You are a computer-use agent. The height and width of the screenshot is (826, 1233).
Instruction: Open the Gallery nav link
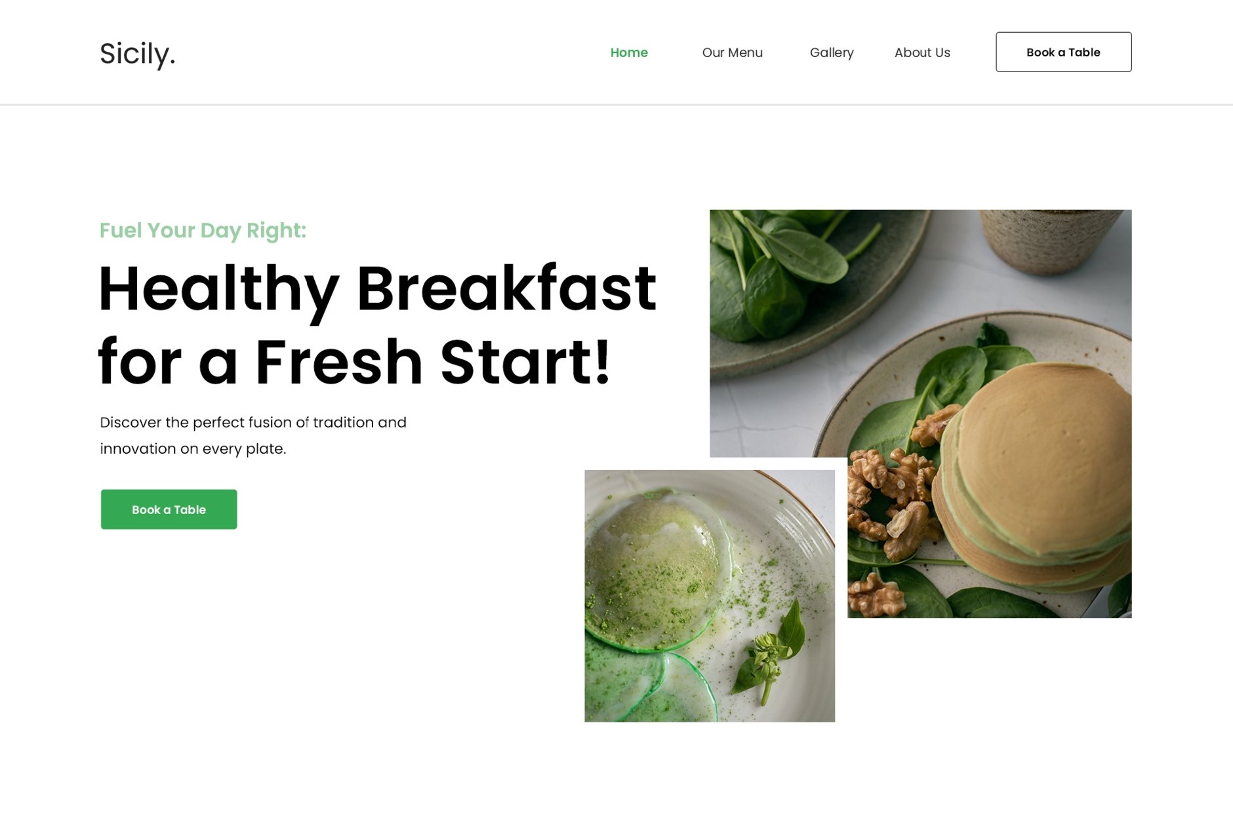(x=831, y=52)
